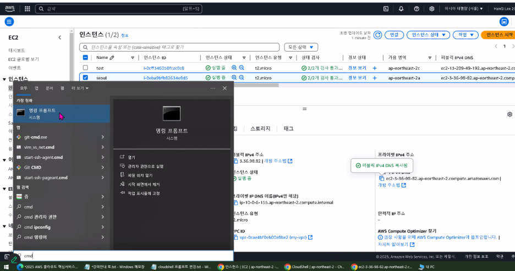Open the 더 보기 dropdown in search panel
This screenshot has height=271, width=515.
pos(80,89)
